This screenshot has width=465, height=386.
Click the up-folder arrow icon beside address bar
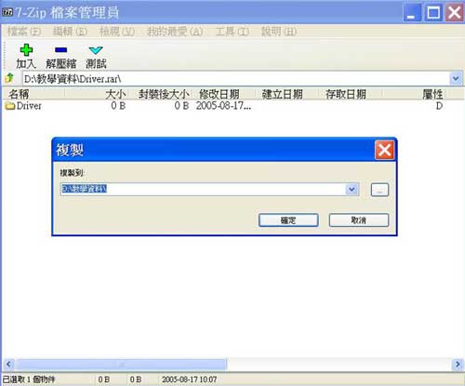(10, 78)
